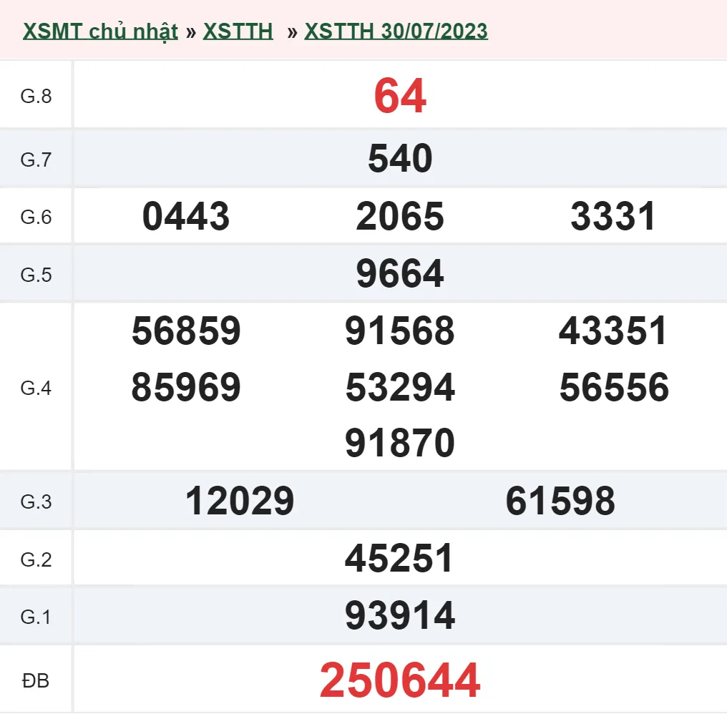
Task: Click number 43351 in prize G.4
Action: (x=615, y=331)
